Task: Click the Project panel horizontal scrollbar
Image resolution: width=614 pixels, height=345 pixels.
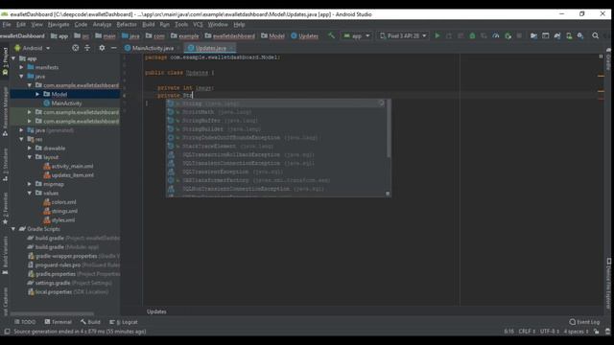Action: (52, 313)
